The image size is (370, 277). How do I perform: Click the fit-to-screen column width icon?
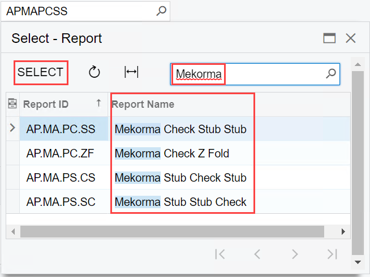tap(131, 72)
